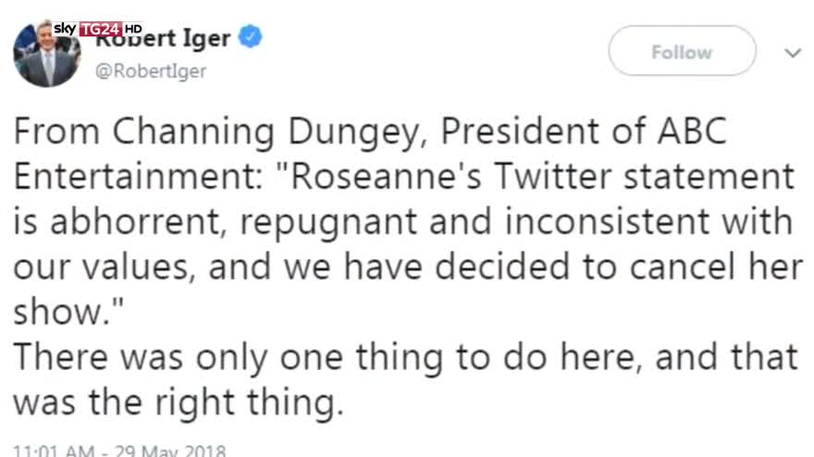Click the word "values" in the tweet
The height and width of the screenshot is (457, 814).
pos(142,266)
